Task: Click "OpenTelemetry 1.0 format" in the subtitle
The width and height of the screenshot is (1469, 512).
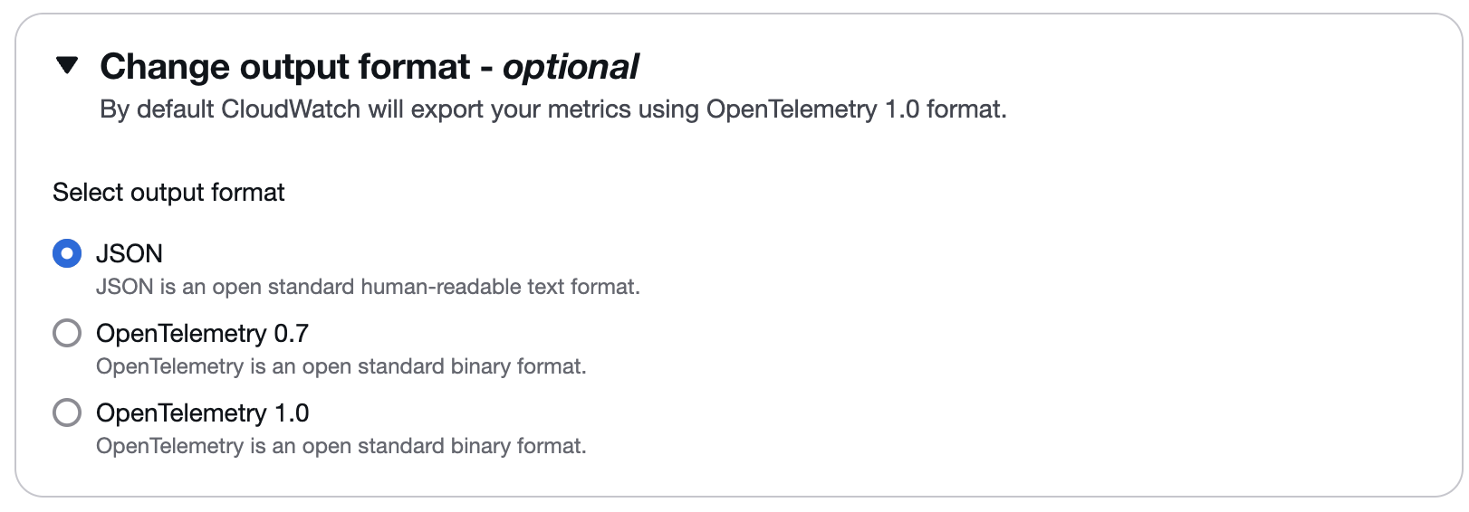Action: (x=854, y=109)
